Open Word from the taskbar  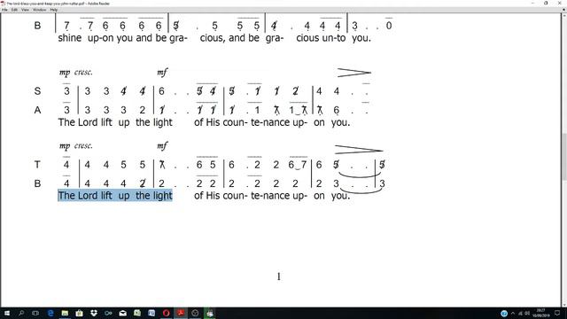(x=151, y=313)
